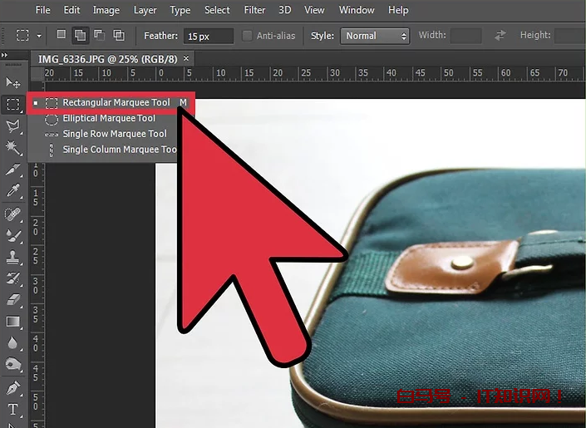The height and width of the screenshot is (428, 586).
Task: Enable the Anti-alias checkbox
Action: pyautogui.click(x=247, y=36)
